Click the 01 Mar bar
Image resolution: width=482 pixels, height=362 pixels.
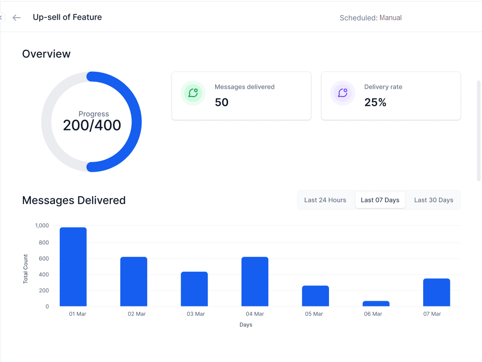pos(73,267)
